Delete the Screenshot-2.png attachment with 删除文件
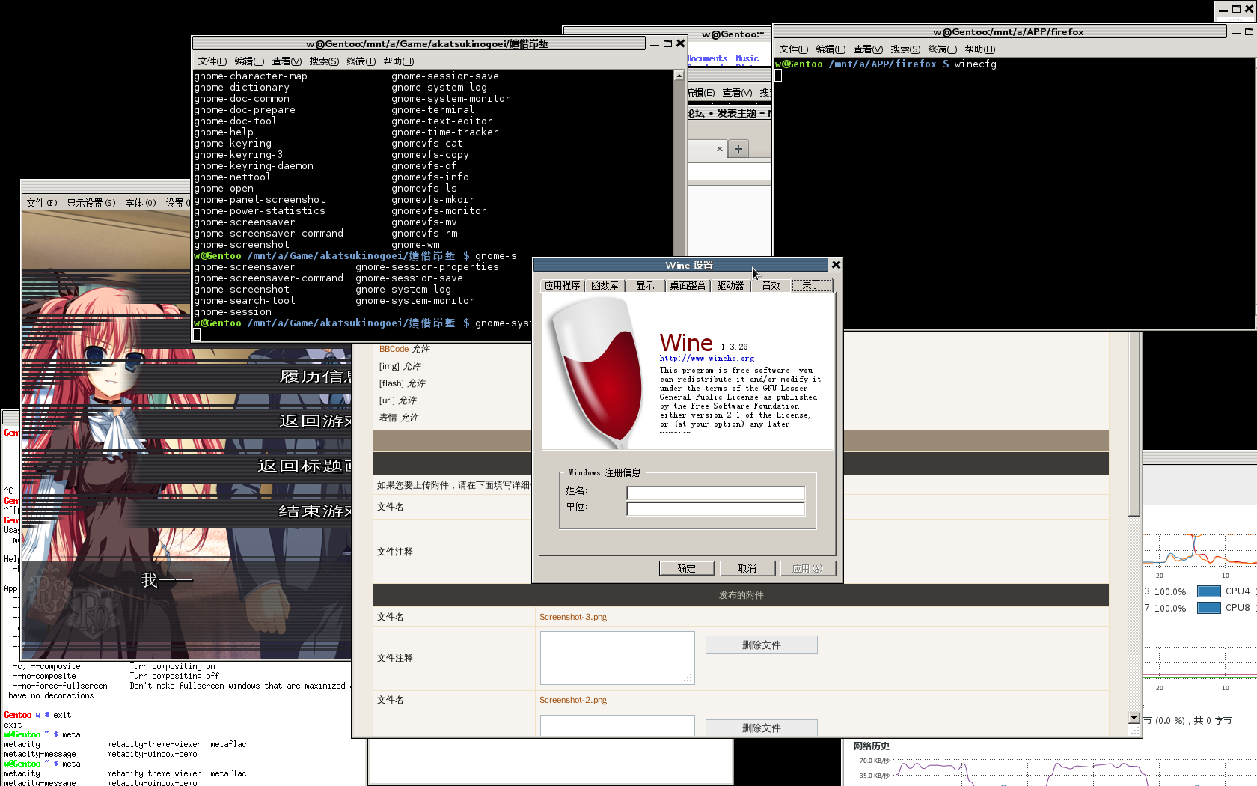This screenshot has width=1257, height=786. (x=761, y=727)
